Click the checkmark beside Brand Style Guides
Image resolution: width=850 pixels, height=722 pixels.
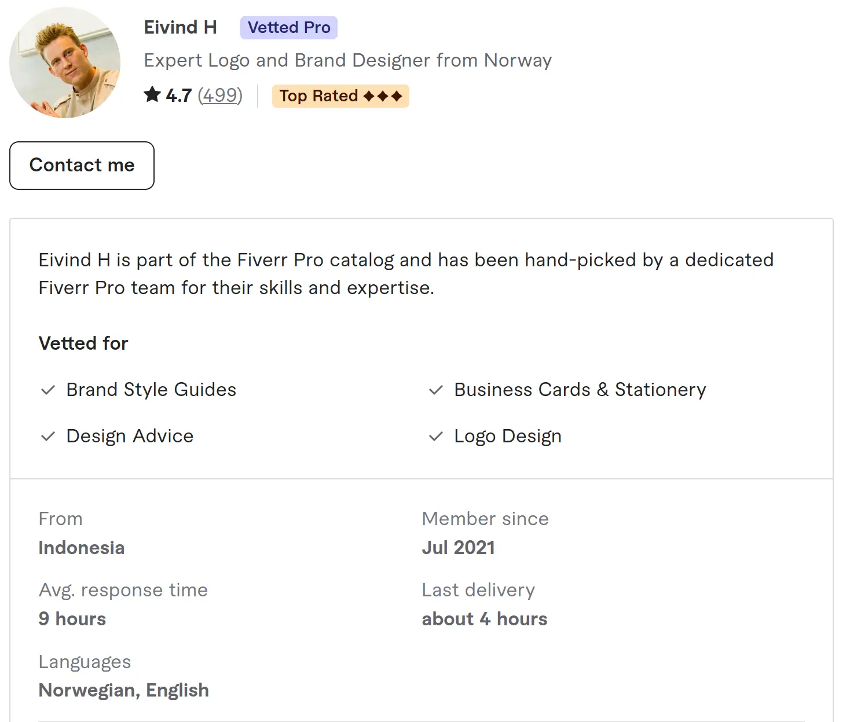click(x=48, y=390)
